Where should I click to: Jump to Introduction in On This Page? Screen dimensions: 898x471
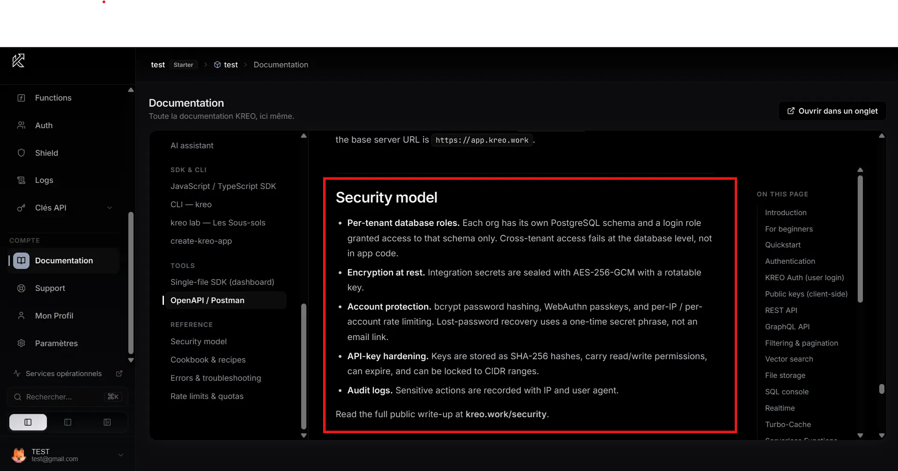[786, 212]
